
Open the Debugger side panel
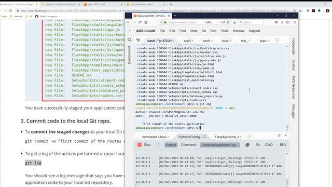[x=294, y=111]
